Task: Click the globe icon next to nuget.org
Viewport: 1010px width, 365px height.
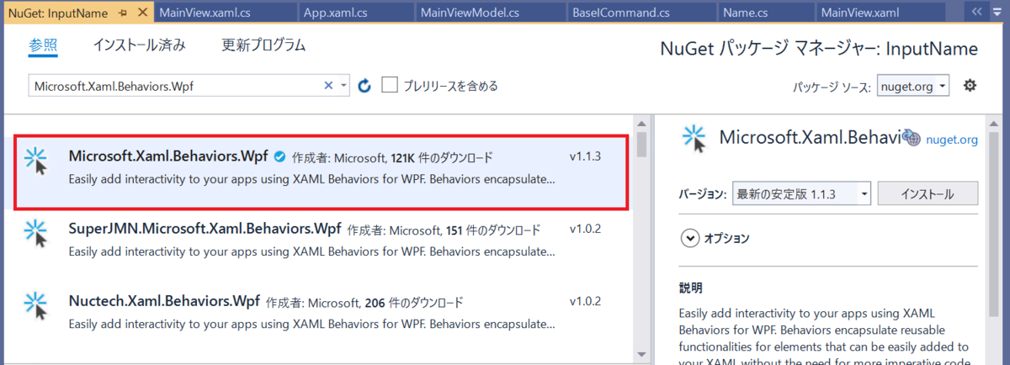Action: click(x=912, y=139)
